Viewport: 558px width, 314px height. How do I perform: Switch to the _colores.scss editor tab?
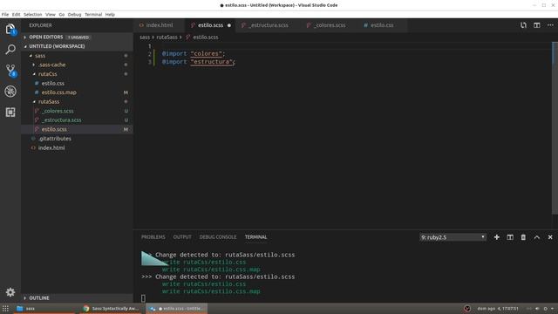[330, 25]
